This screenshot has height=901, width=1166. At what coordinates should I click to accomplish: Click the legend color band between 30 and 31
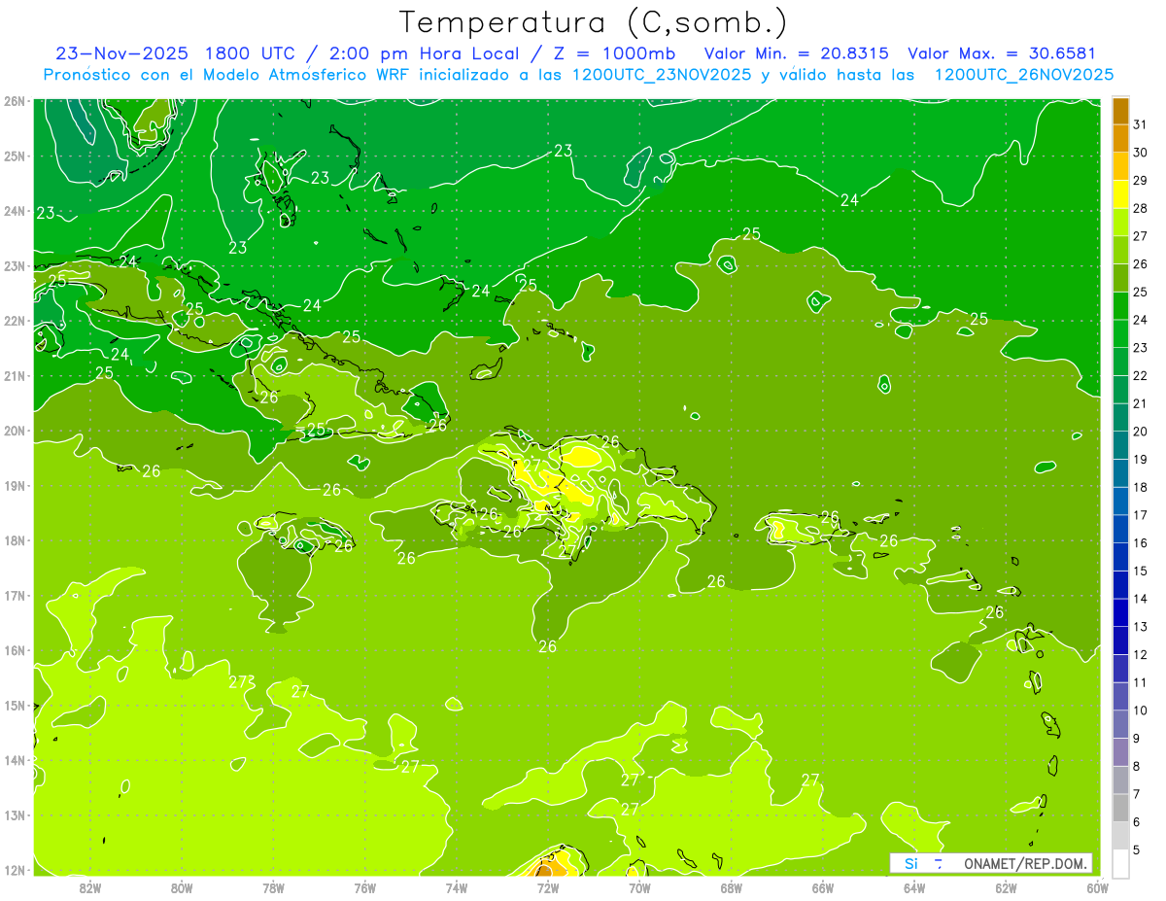1120,139
